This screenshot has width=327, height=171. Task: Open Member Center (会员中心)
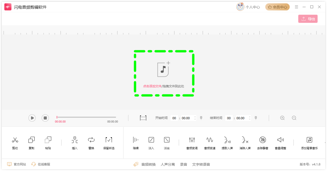pos(277,7)
